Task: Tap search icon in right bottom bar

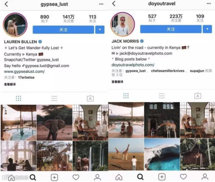Action: 140,177
